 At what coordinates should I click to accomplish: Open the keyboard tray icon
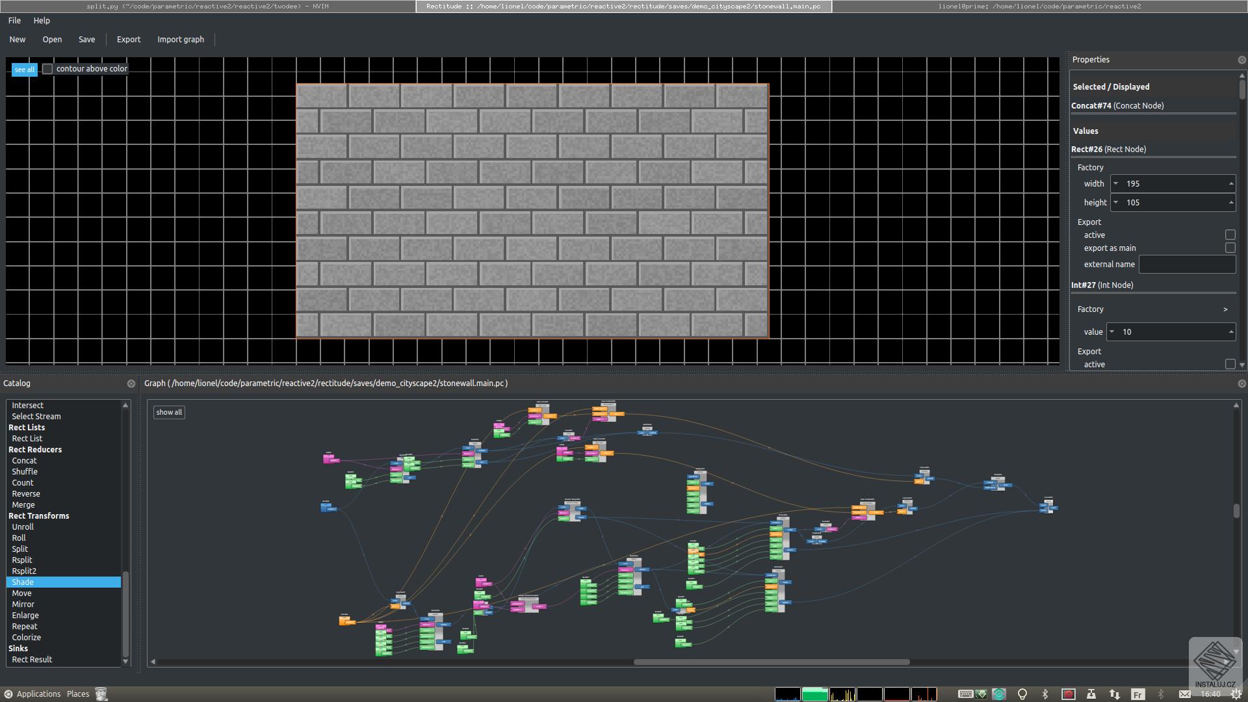(x=965, y=694)
